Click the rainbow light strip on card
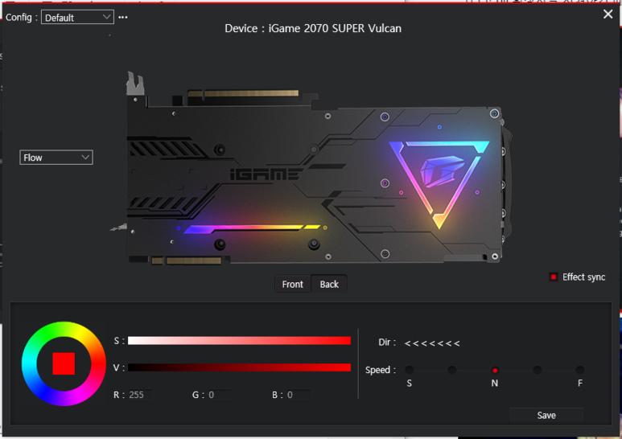 [x=251, y=228]
